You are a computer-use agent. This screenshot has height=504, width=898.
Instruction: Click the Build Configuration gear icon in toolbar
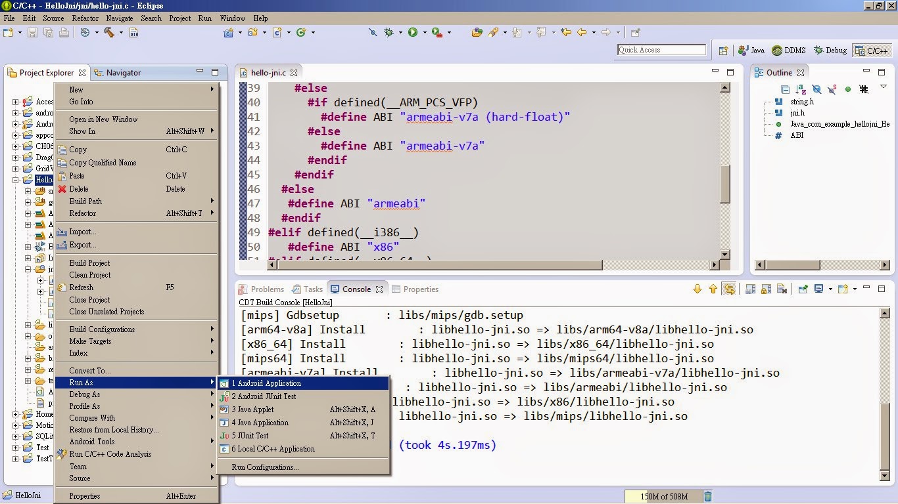click(x=85, y=32)
